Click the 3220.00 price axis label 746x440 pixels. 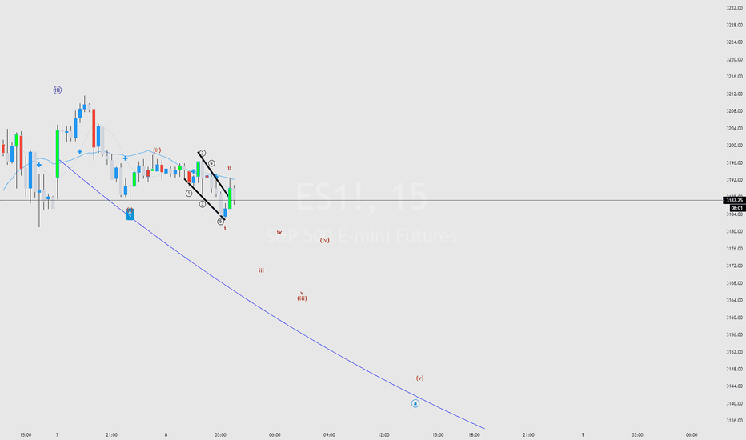click(735, 59)
